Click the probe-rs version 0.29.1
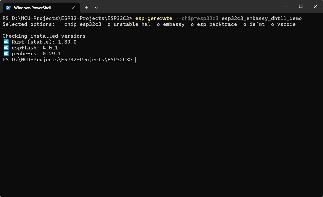The height and width of the screenshot is (197, 323). point(52,54)
